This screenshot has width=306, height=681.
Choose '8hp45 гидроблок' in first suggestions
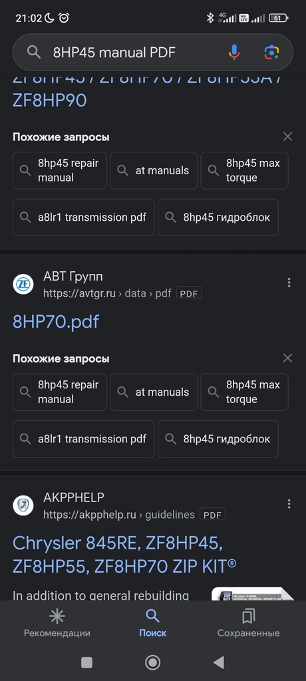click(x=218, y=217)
